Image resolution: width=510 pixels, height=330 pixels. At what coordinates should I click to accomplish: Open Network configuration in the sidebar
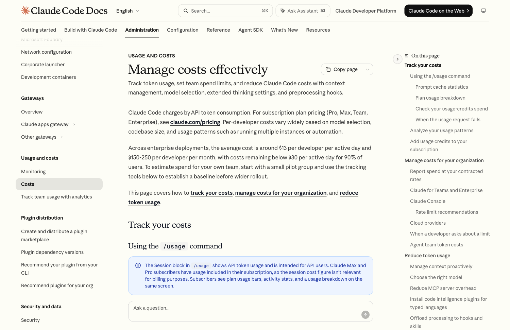(x=46, y=52)
